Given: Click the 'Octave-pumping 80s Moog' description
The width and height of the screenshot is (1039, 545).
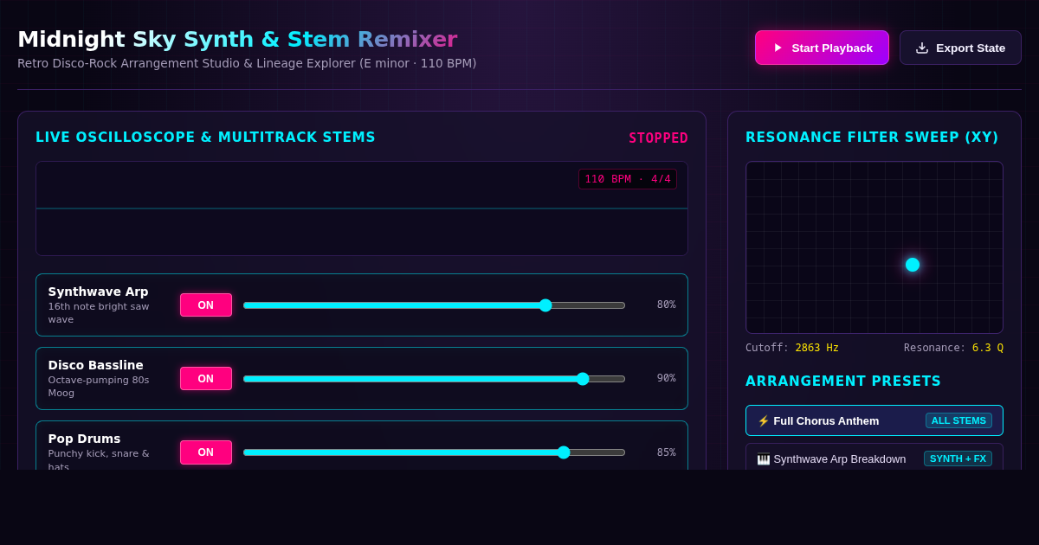Looking at the screenshot, I should coord(99,387).
